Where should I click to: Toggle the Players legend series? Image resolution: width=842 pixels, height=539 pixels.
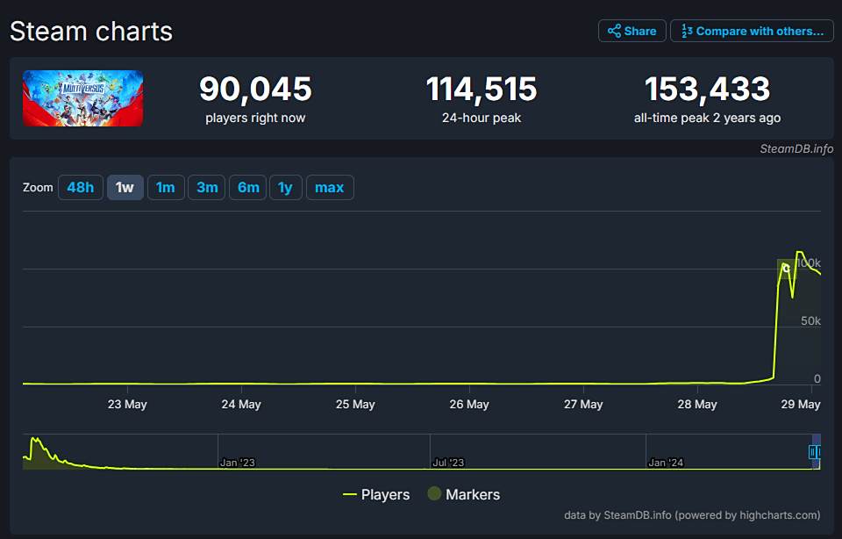[376, 494]
